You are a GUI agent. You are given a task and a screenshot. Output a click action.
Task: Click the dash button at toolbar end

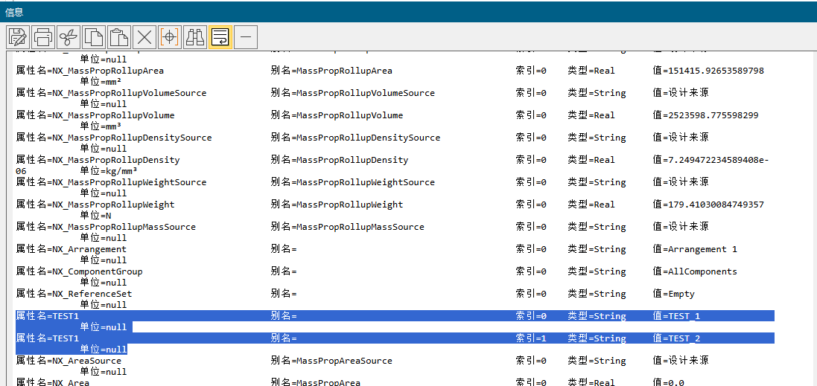(x=246, y=36)
